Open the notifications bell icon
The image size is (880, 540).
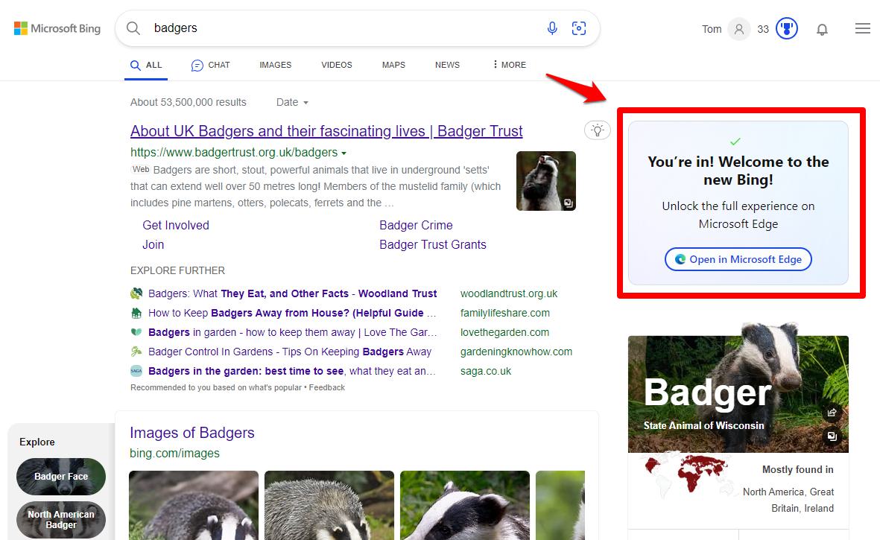(x=822, y=30)
